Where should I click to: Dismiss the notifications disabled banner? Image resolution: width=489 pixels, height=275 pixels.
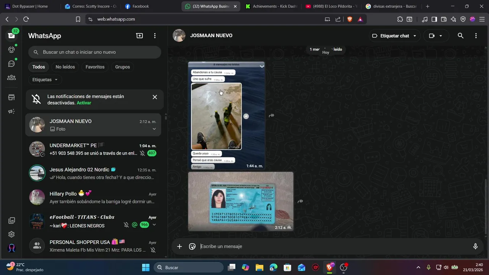[x=155, y=97]
